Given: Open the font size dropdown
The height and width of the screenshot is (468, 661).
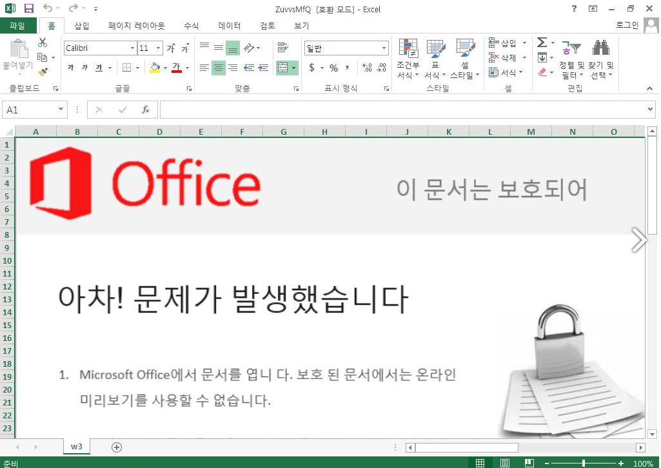Looking at the screenshot, I should [158, 48].
